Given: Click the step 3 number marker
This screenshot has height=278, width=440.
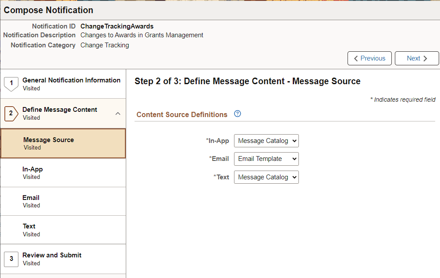Looking at the screenshot, I should coord(11,259).
